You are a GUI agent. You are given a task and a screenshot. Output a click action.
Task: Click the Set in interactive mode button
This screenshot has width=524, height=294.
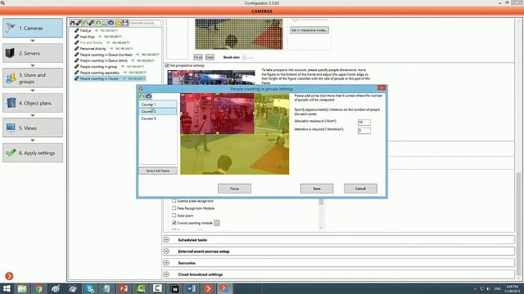point(309,30)
